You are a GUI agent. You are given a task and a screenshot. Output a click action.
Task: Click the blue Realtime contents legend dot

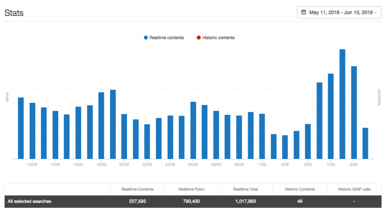(x=146, y=38)
